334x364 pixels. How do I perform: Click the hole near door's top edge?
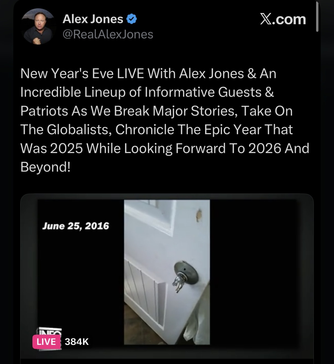pyautogui.click(x=199, y=216)
